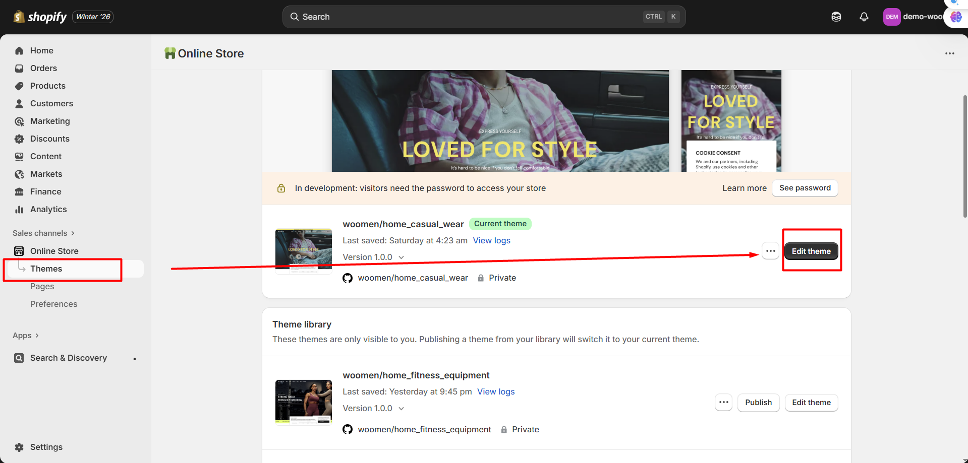Open Analytics from the sidebar
The height and width of the screenshot is (463, 968).
(48, 209)
